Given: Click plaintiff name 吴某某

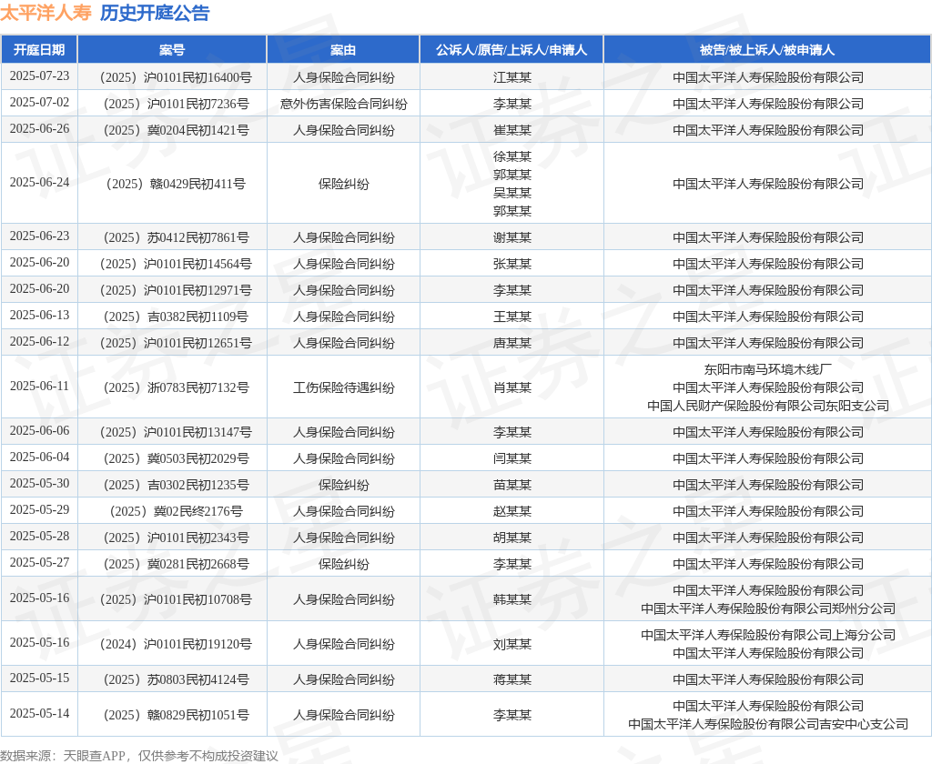Looking at the screenshot, I should click(512, 193).
